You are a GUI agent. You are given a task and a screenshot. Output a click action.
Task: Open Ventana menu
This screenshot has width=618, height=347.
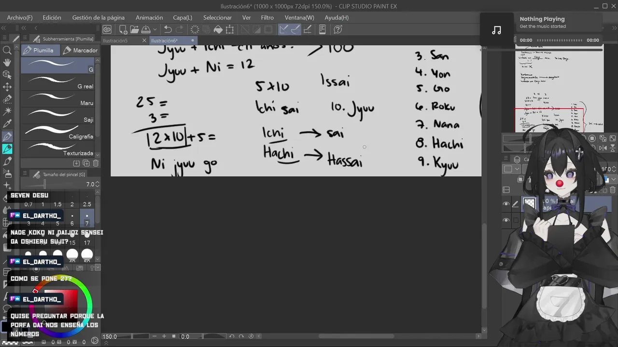click(299, 18)
